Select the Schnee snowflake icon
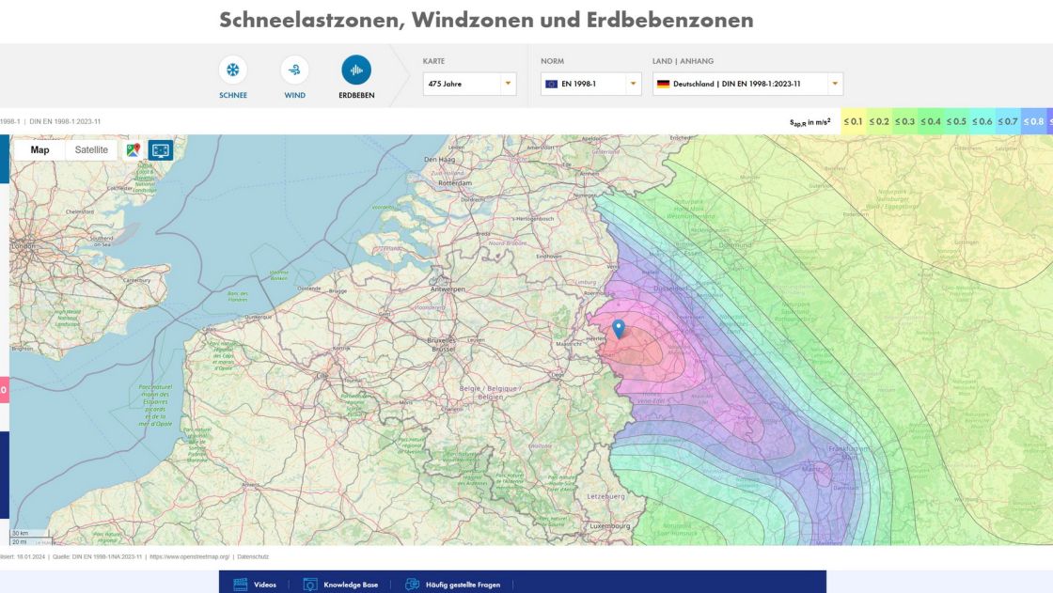This screenshot has width=1053, height=593. 233,70
